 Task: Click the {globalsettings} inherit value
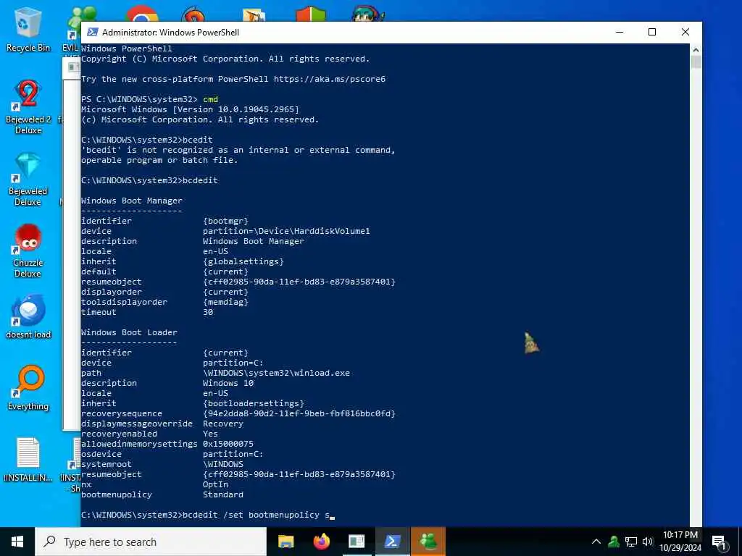pos(243,261)
